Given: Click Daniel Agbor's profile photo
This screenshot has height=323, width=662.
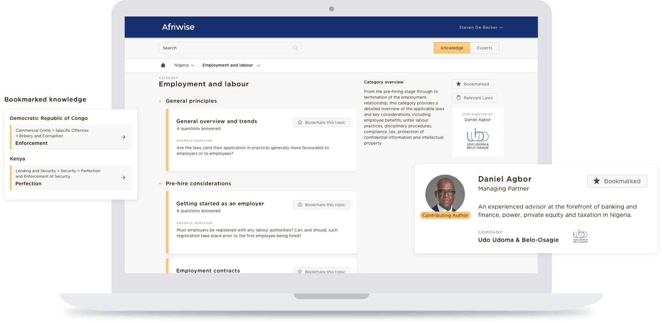Looking at the screenshot, I should click(445, 194).
